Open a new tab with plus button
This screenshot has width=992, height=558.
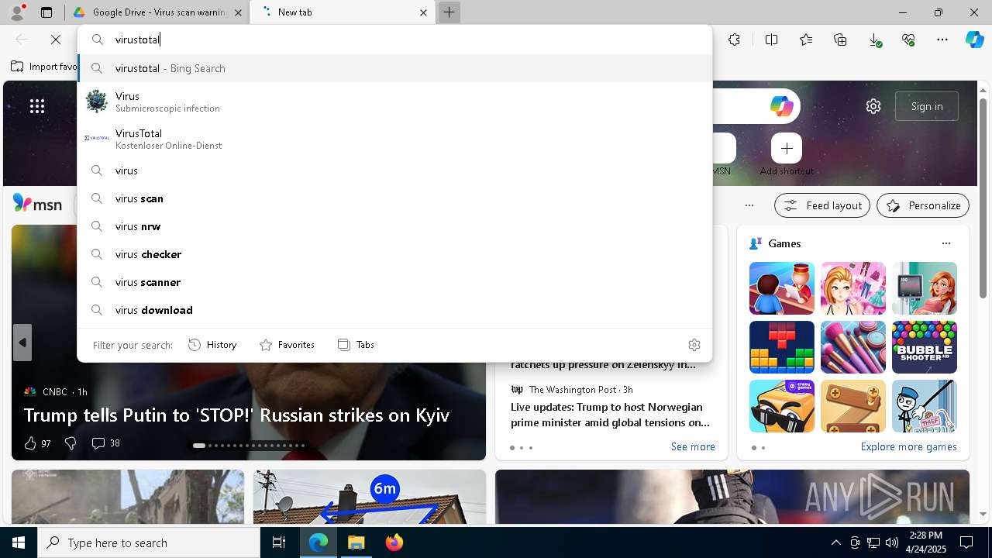pyautogui.click(x=449, y=12)
